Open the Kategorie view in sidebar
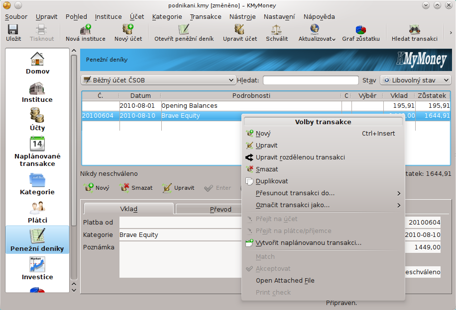The width and height of the screenshot is (456, 310). [x=37, y=184]
